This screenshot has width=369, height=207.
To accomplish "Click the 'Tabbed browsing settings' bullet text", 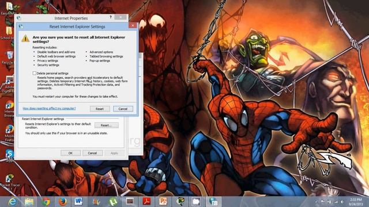I will point(106,56).
